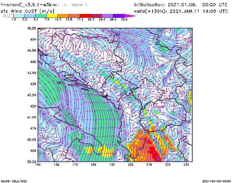
Task: Click the gray '( . x . degree )' text
Action: pos(72,5)
